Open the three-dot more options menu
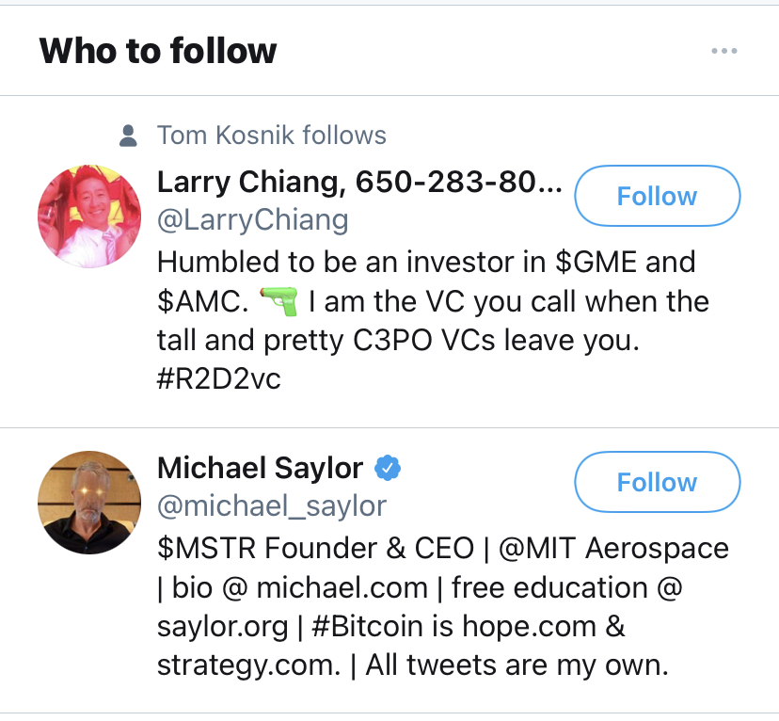 pos(723,51)
